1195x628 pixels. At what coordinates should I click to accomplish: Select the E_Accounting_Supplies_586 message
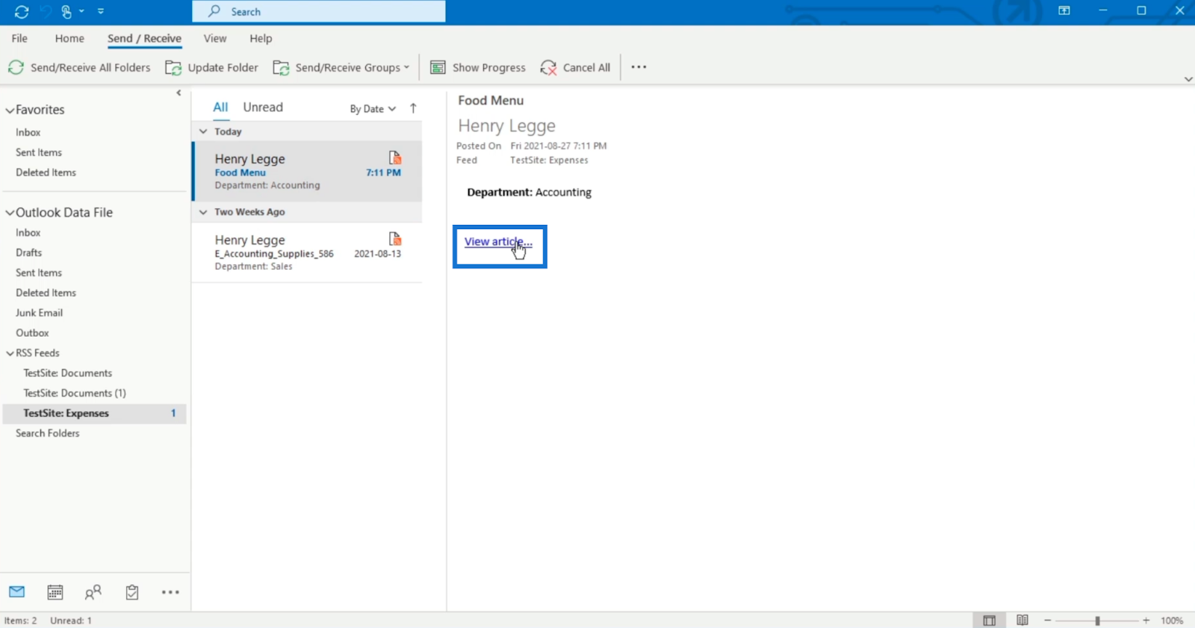click(307, 252)
